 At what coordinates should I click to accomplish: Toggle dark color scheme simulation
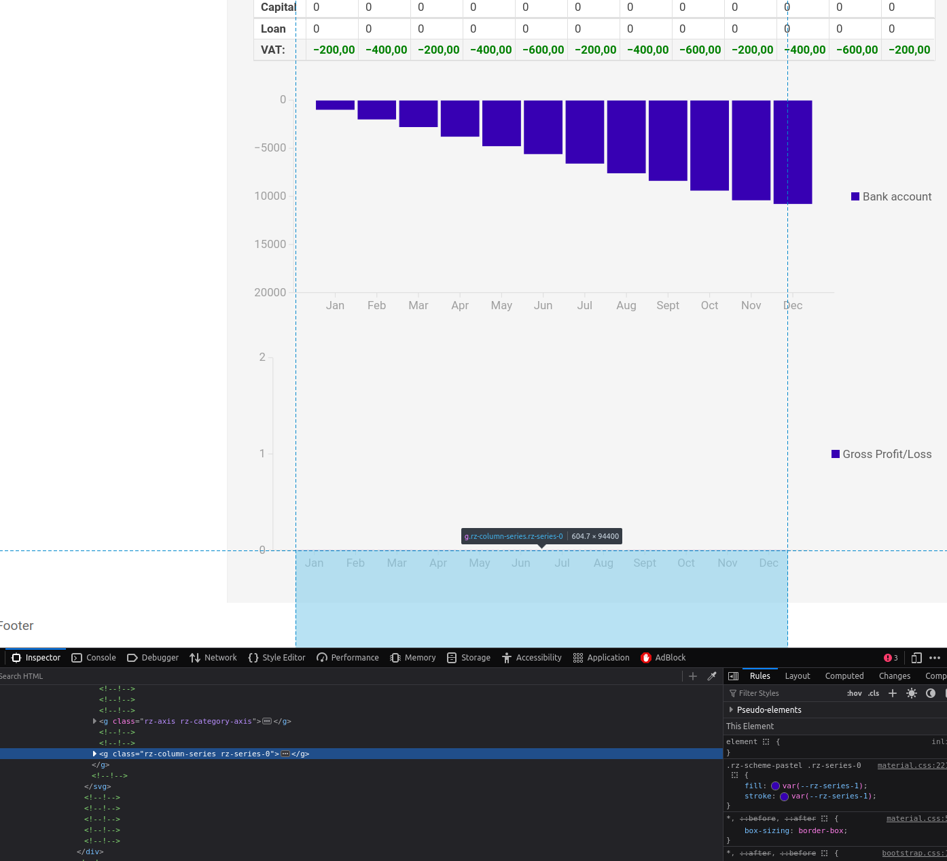click(x=931, y=693)
